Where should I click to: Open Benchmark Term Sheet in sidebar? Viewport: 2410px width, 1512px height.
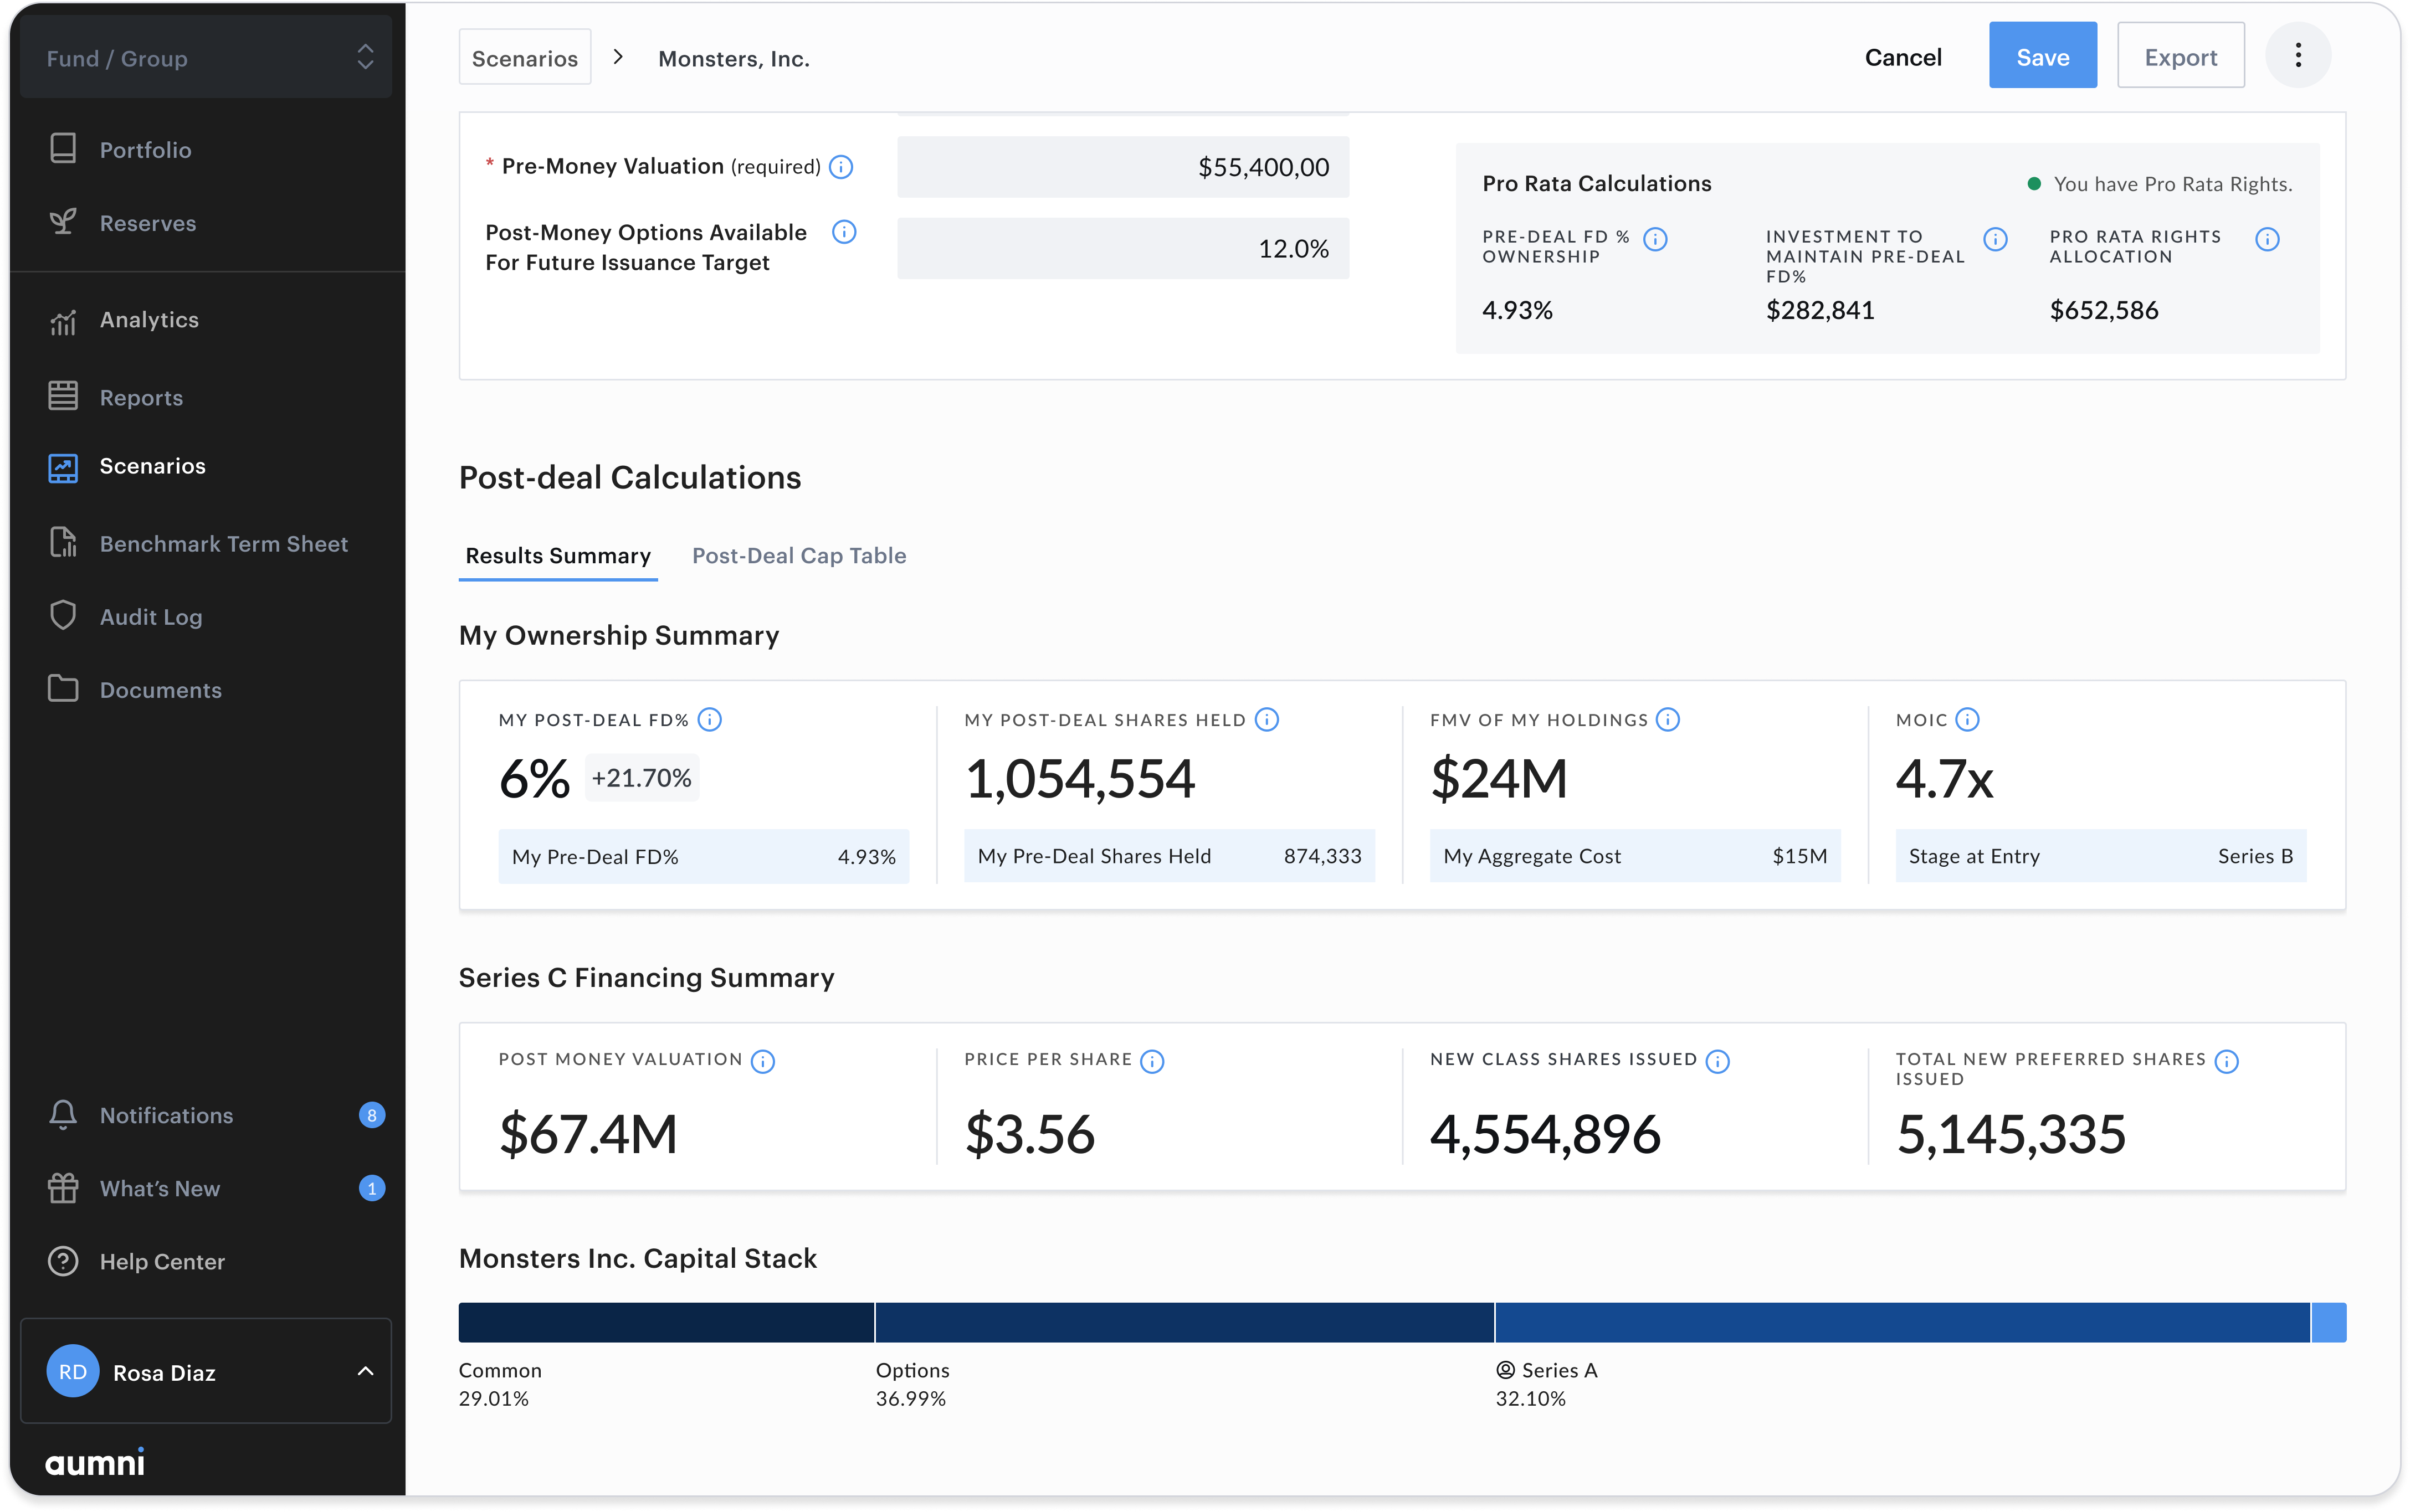(224, 544)
